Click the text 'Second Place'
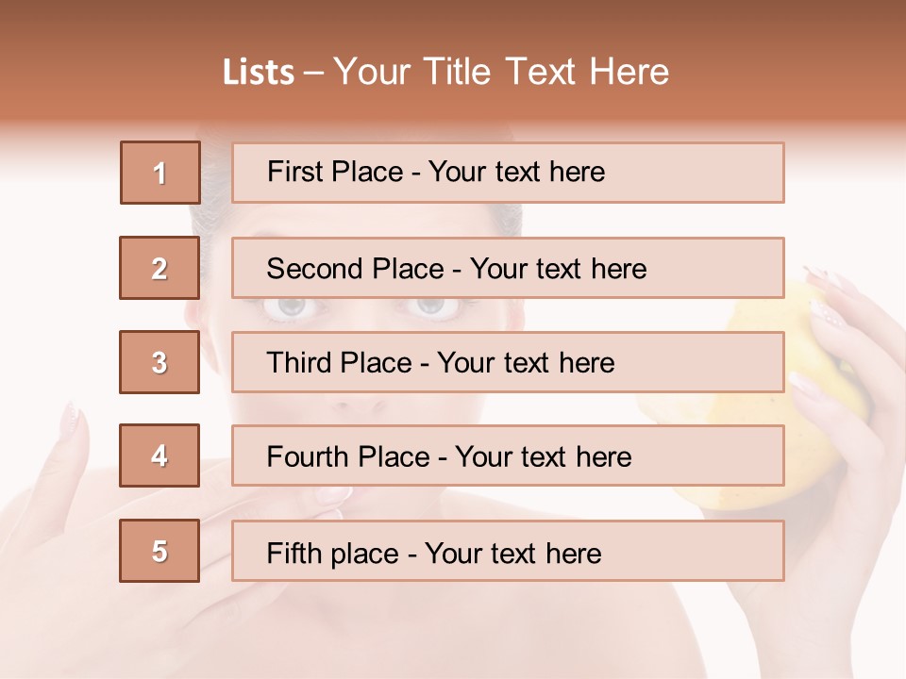 356,269
